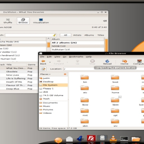Select the lib64 symlink folder icon

(115, 100)
